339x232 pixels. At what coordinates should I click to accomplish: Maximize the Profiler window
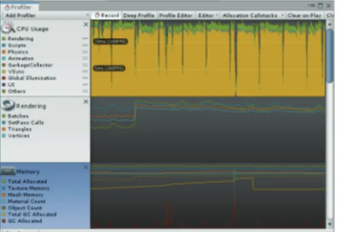click(320, 6)
